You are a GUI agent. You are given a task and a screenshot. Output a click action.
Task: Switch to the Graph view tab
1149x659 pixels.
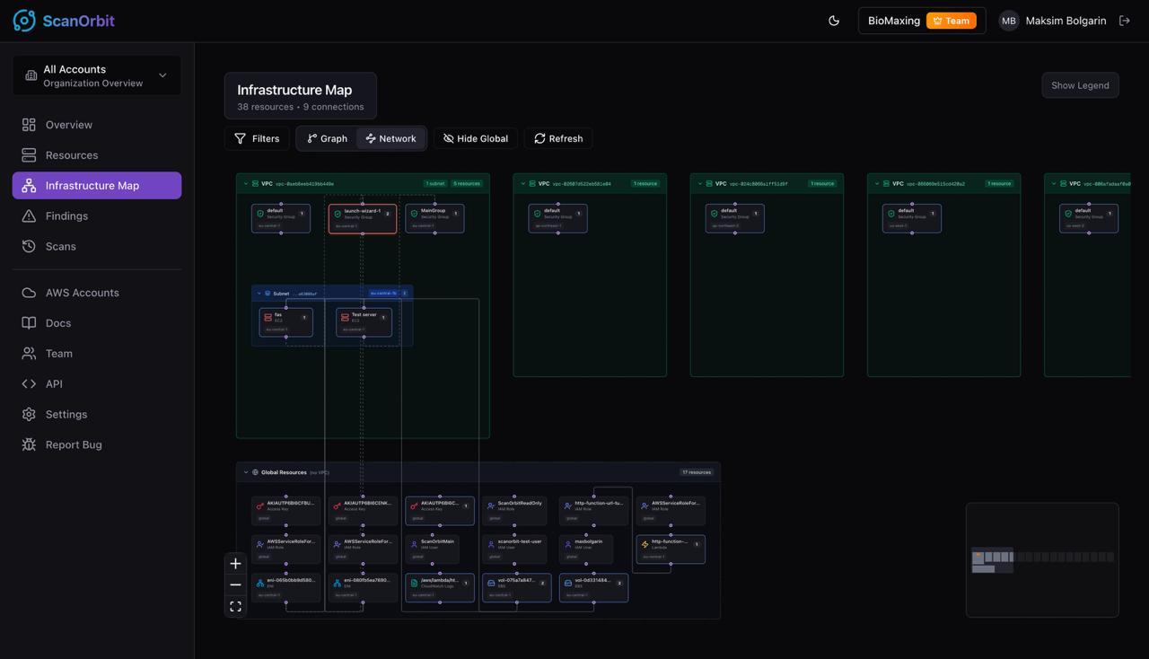(x=325, y=138)
